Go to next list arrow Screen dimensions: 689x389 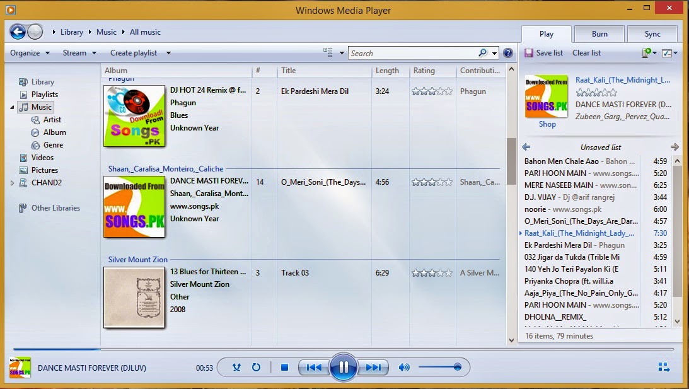(675, 147)
